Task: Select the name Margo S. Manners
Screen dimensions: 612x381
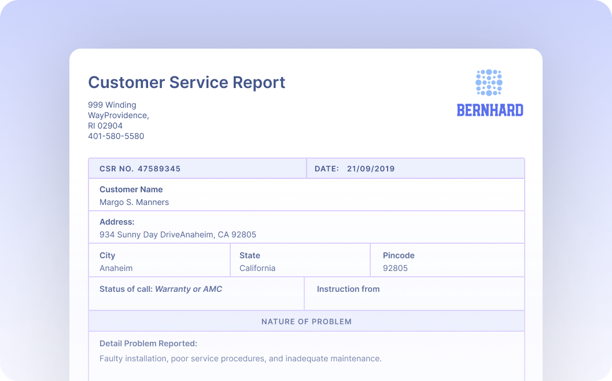Action: (x=134, y=202)
